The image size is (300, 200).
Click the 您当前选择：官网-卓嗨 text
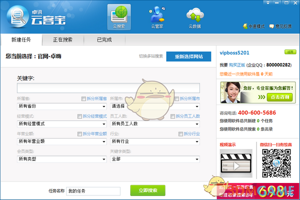click(34, 56)
